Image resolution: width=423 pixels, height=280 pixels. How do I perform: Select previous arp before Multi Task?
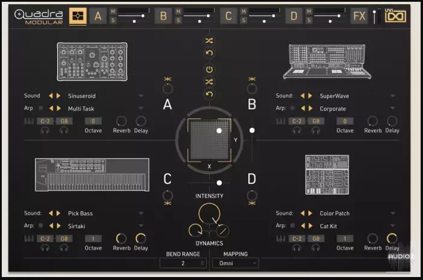[x=51, y=108]
